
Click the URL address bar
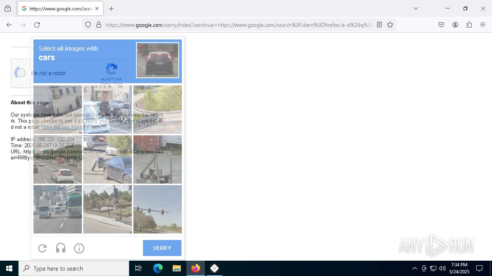(x=239, y=25)
